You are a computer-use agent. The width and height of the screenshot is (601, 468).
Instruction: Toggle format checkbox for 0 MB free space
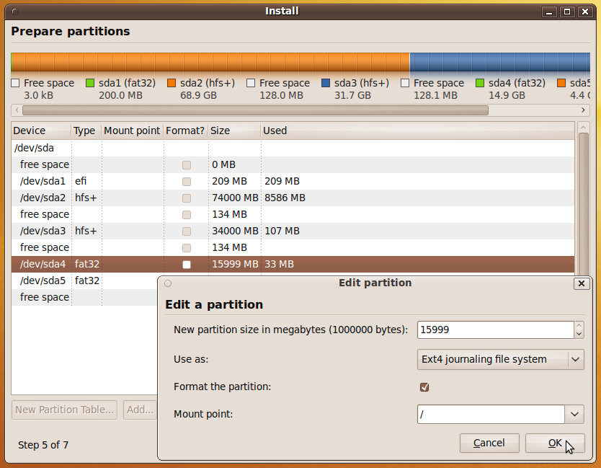187,165
